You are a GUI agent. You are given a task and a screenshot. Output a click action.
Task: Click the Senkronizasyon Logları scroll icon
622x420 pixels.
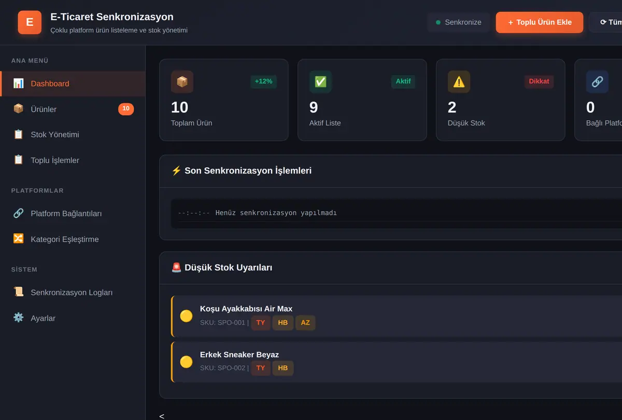click(x=19, y=292)
